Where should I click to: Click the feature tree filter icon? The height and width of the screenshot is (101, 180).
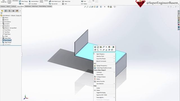pyautogui.click(x=1, y=13)
